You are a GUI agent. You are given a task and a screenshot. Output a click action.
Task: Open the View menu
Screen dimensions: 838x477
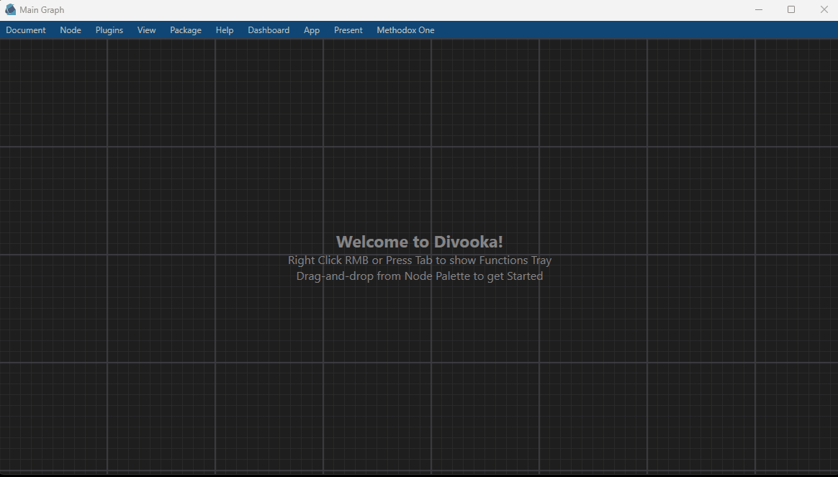point(147,30)
